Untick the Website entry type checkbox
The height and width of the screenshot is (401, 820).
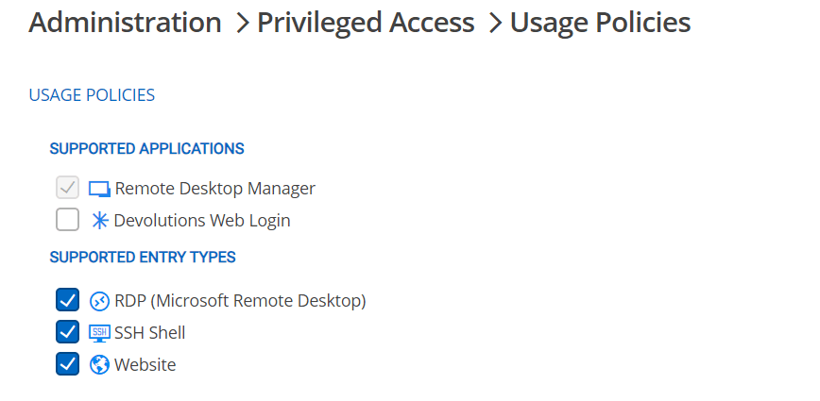pyautogui.click(x=67, y=364)
